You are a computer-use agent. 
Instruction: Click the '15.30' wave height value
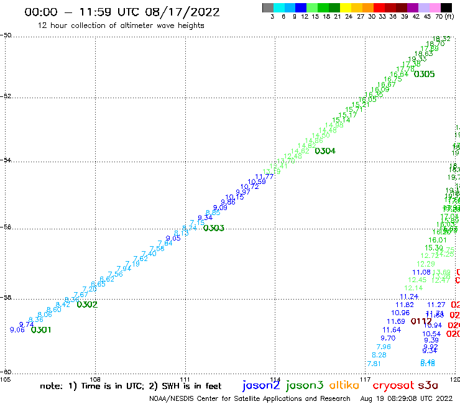[434, 248]
